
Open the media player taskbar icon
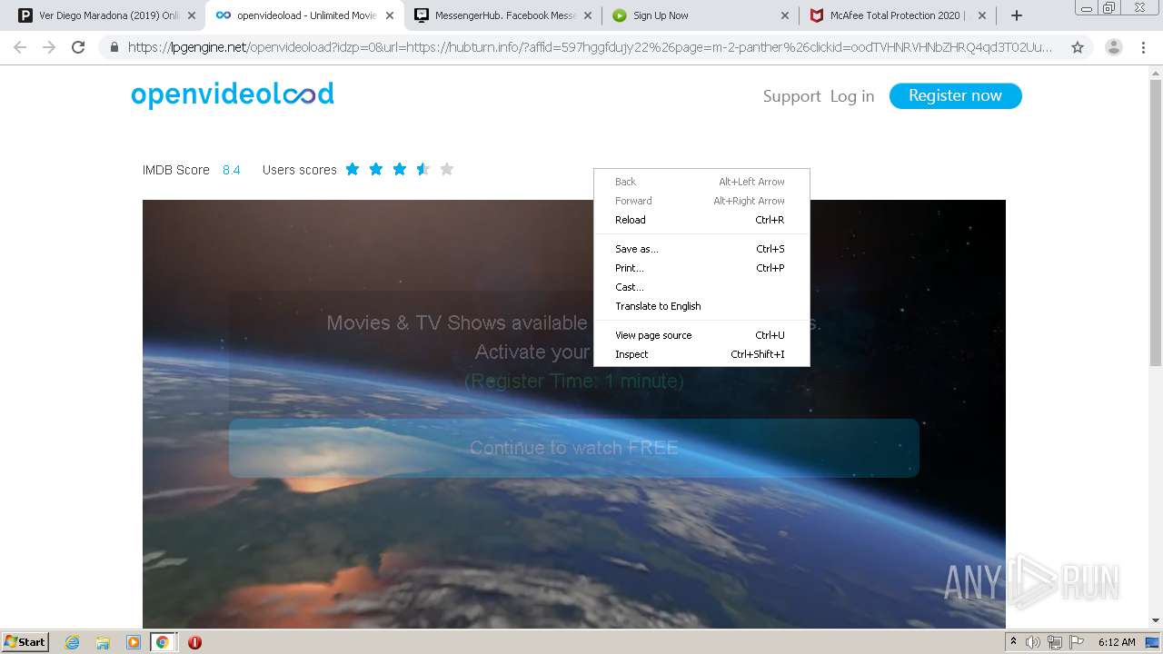pyautogui.click(x=134, y=642)
